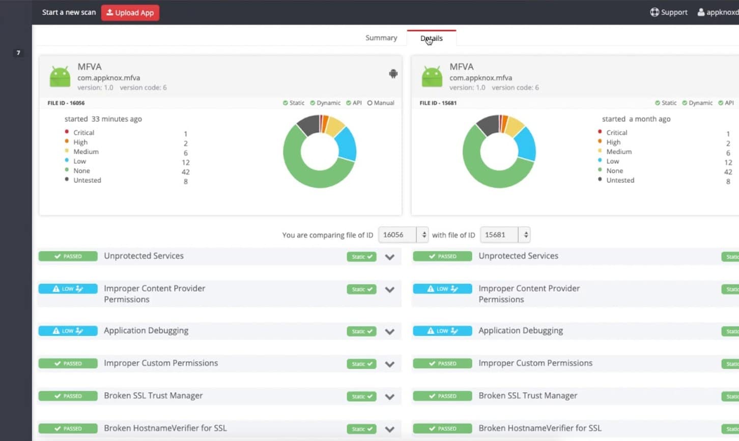The height and width of the screenshot is (441, 739).
Task: Click left 'Application Debugging' title
Action: click(x=146, y=331)
